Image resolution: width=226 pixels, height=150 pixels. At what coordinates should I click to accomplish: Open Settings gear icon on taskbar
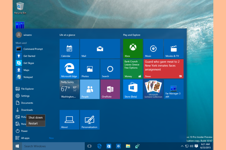click(118, 146)
